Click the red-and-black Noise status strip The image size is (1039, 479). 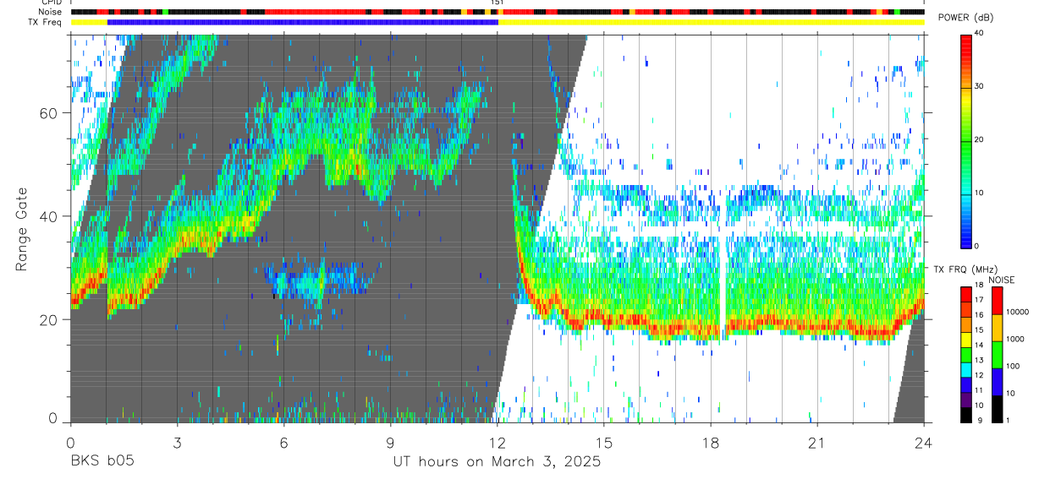pos(497,13)
